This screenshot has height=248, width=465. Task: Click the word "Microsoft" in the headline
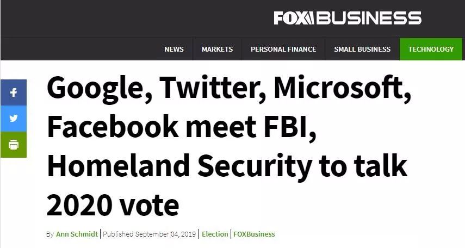point(334,89)
